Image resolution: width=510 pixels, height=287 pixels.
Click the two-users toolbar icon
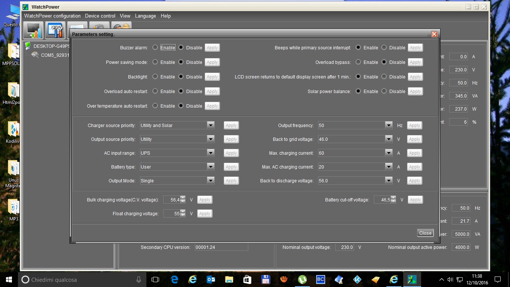click(120, 26)
